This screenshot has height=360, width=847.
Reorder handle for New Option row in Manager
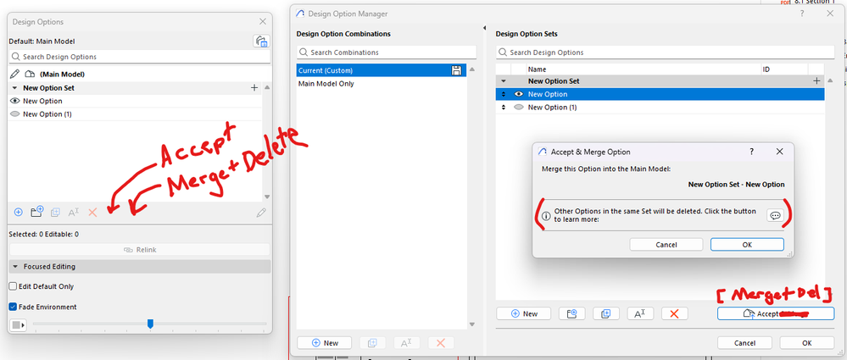(504, 94)
